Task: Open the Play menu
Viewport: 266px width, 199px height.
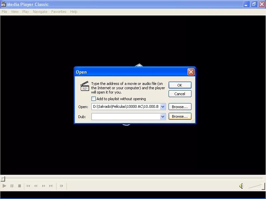Action: click(x=26, y=12)
